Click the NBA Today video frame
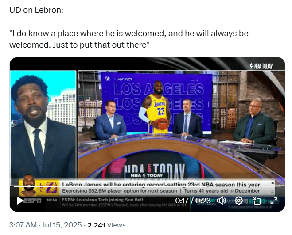Viewport: 292px width, 235px height. click(147, 134)
